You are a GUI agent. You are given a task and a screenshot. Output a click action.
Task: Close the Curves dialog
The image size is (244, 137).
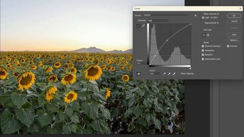coord(240,8)
